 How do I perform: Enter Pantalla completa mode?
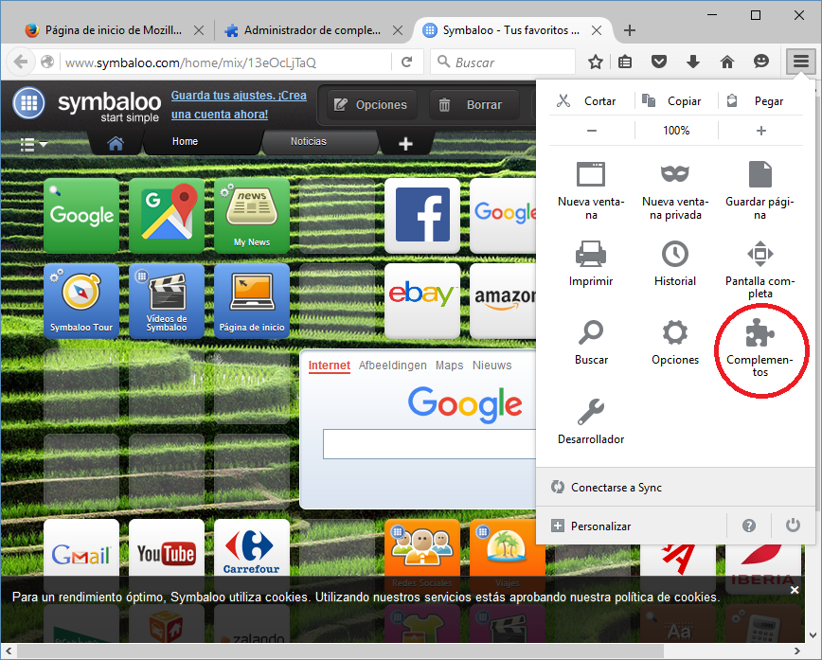(759, 270)
